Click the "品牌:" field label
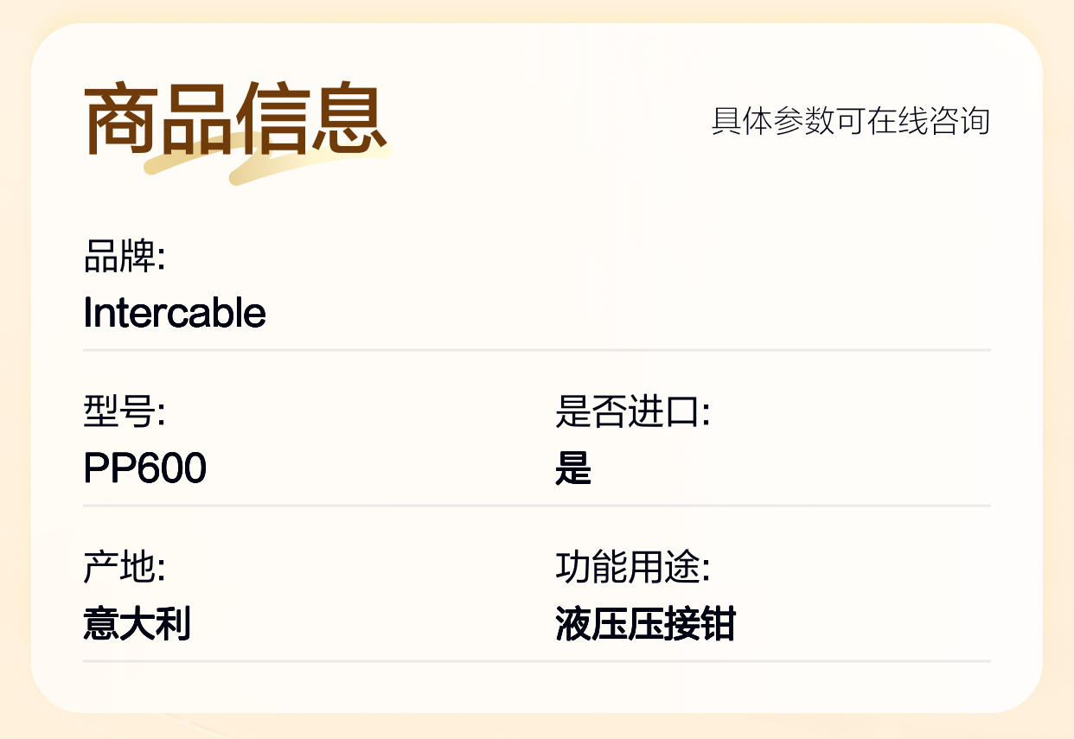 point(125,256)
